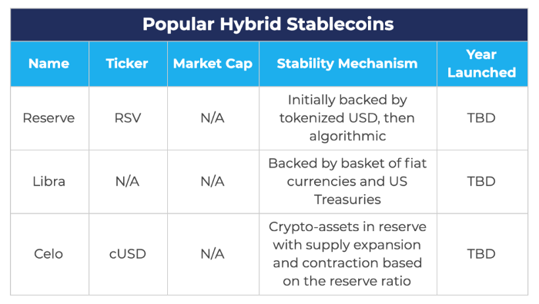The height and width of the screenshot is (304, 539).
Task: Select the tokenized USD stability description
Action: click(347, 118)
